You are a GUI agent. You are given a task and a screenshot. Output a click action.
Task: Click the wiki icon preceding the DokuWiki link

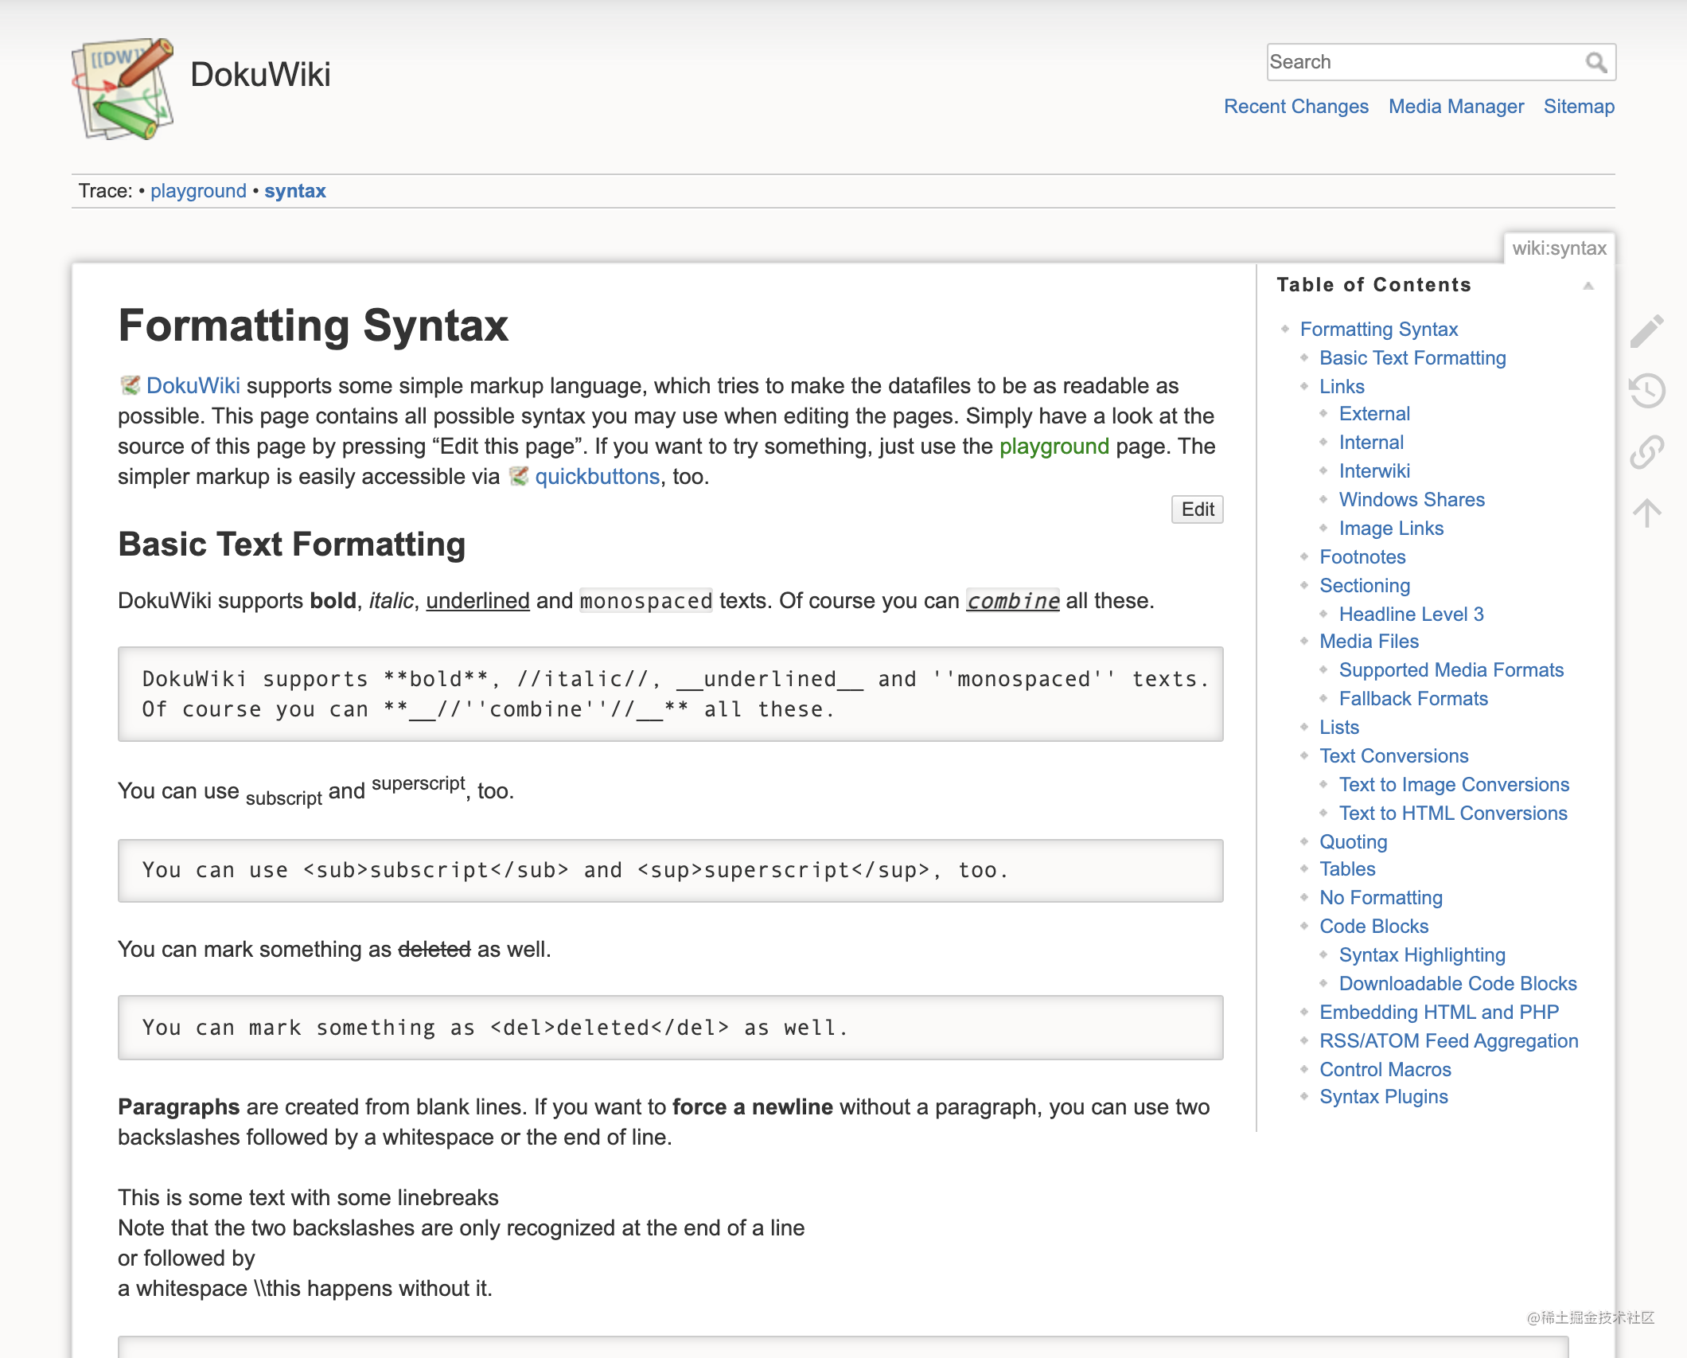point(130,385)
